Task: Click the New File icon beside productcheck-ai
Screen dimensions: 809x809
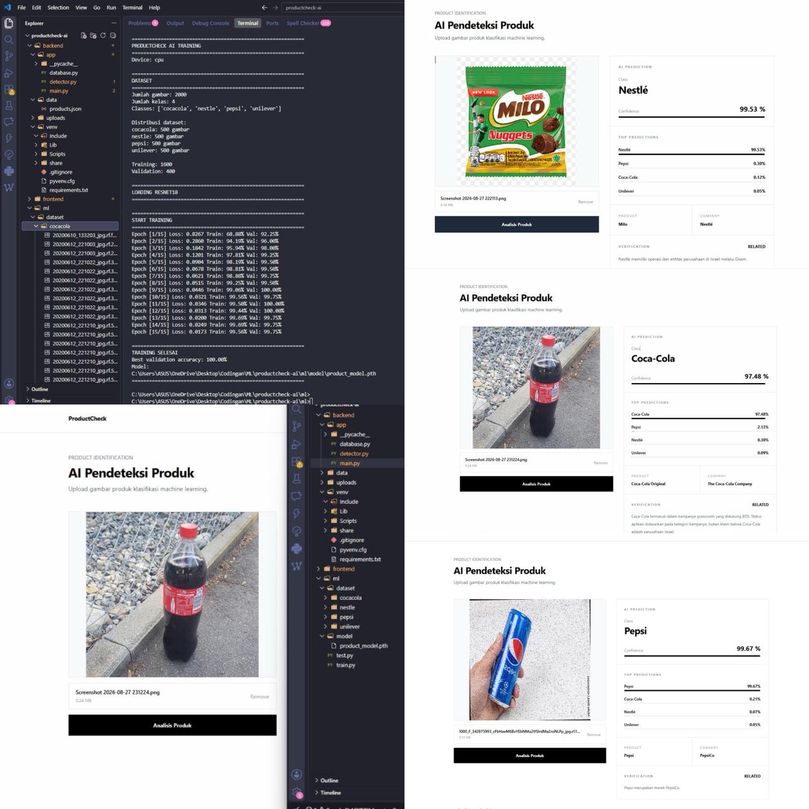Action: 83,35
